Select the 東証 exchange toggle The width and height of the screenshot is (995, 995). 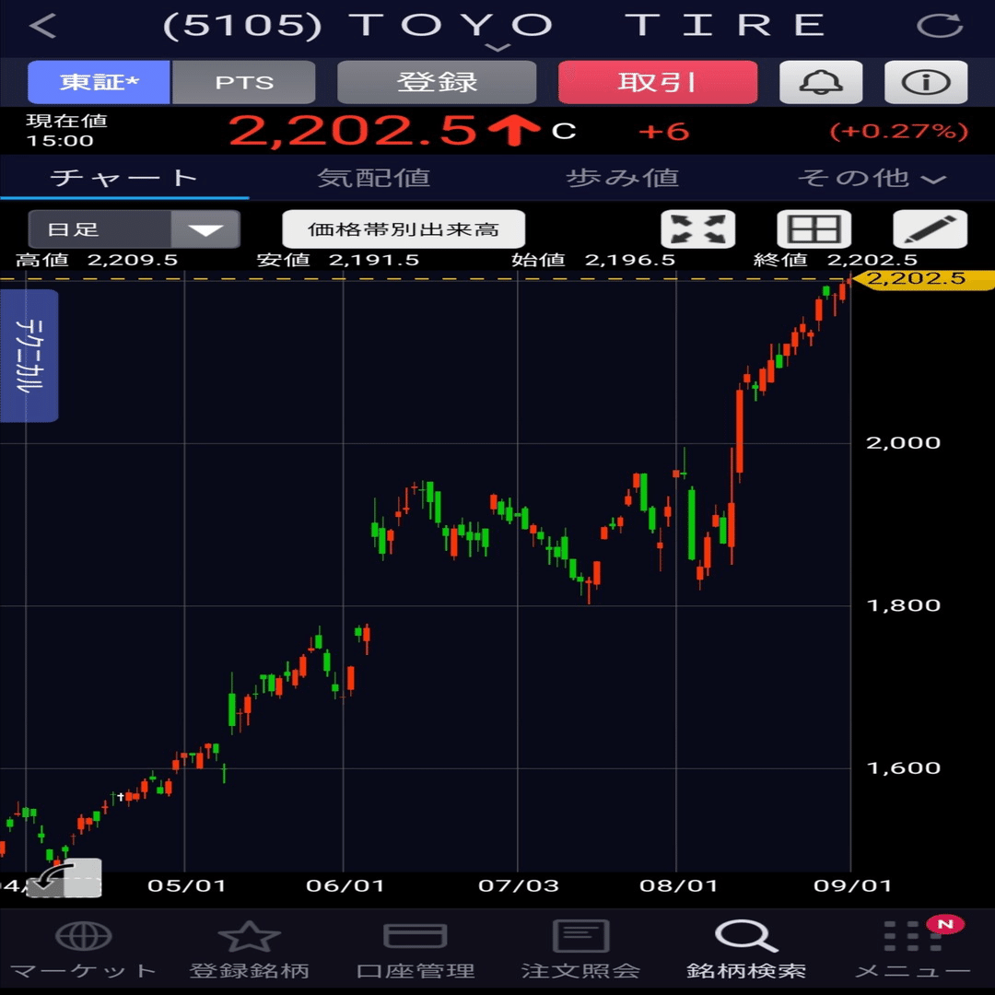click(99, 82)
